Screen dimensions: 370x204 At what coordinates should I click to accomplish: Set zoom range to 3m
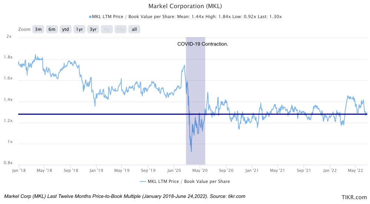pos(38,30)
